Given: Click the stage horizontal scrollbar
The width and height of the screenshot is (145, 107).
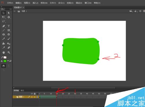Looking at the screenshot, I should 83,88.
